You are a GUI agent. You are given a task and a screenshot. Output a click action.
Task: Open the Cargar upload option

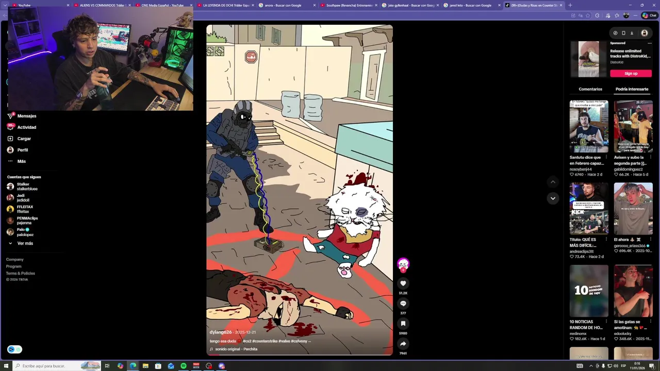(19, 139)
